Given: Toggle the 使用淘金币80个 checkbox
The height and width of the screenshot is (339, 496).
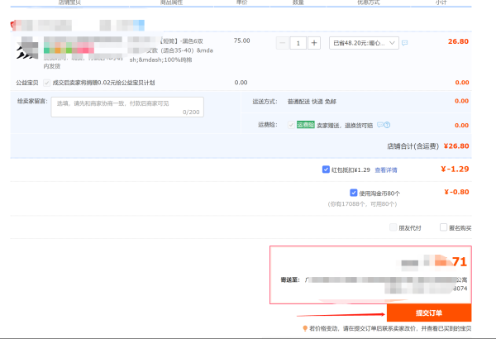Looking at the screenshot, I should tap(330, 193).
